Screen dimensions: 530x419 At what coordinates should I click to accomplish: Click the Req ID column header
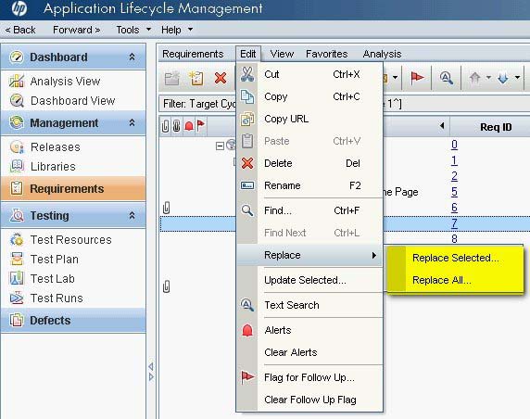[x=496, y=127]
